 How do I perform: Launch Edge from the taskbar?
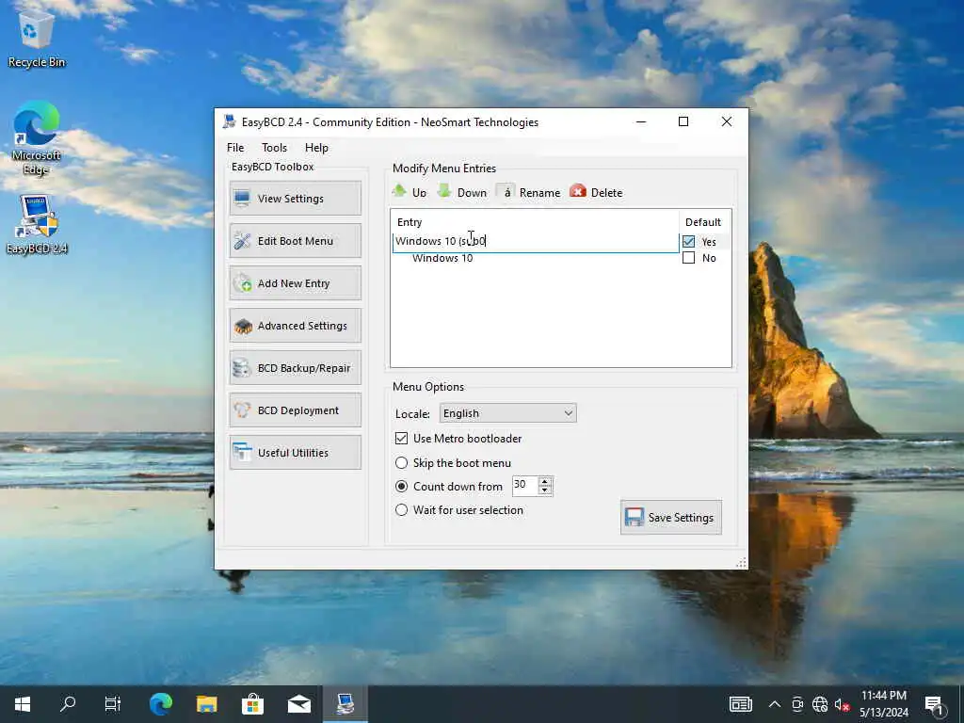pos(161,704)
